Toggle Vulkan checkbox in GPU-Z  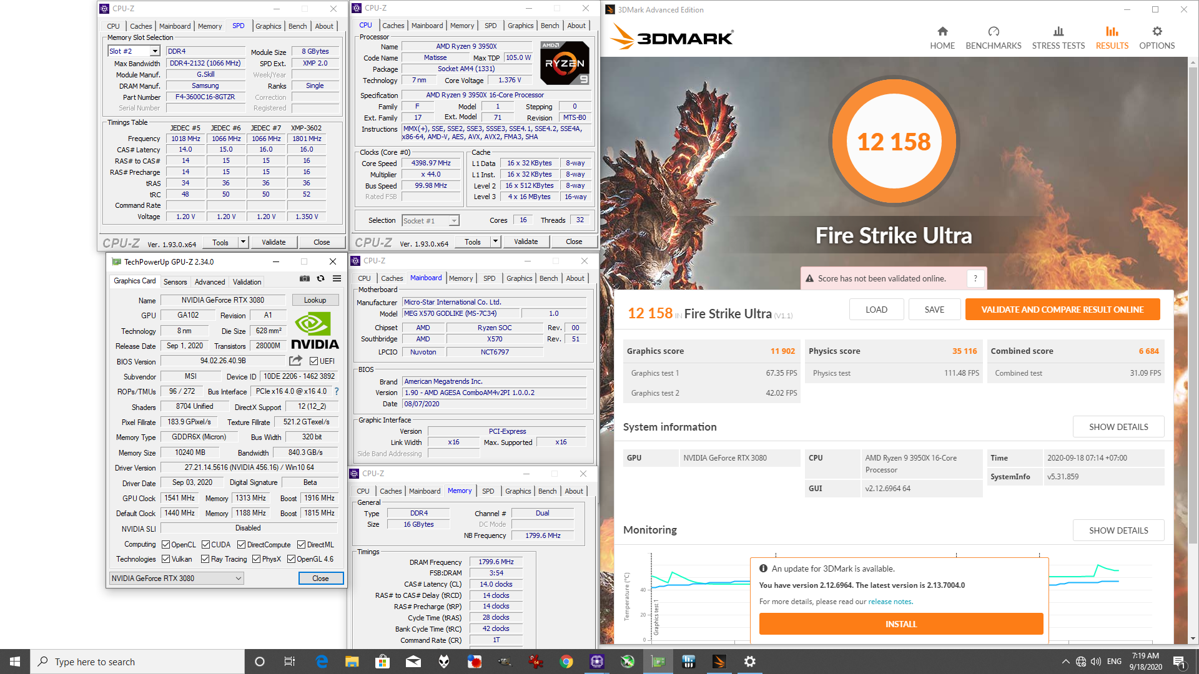(x=165, y=559)
